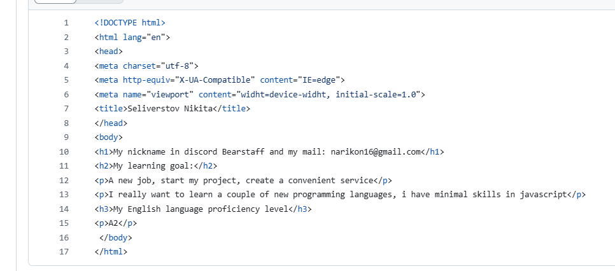Image resolution: width=615 pixels, height=271 pixels.
Task: Select line number 5
Action: [x=66, y=80]
